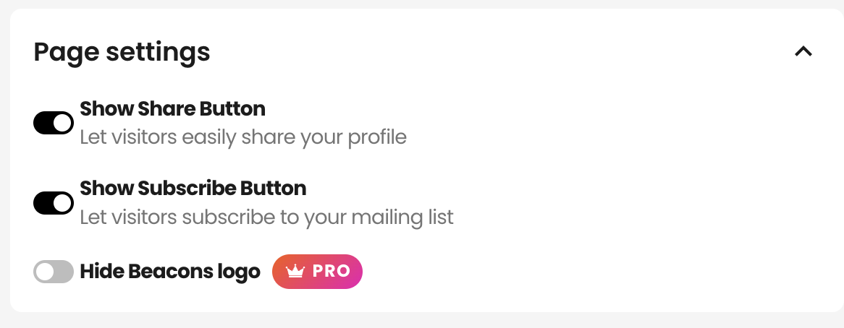
Task: Select the Show Subscribe Button label
Action: pos(193,189)
